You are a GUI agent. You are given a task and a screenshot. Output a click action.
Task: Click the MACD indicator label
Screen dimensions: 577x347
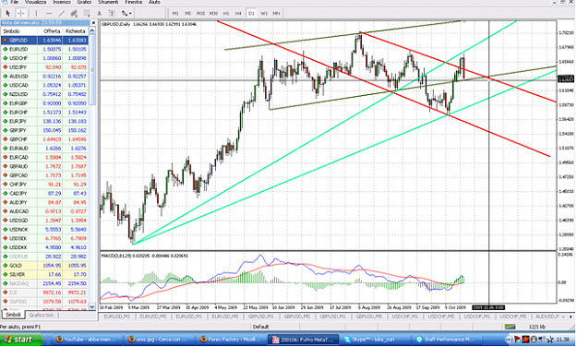[x=144, y=256]
